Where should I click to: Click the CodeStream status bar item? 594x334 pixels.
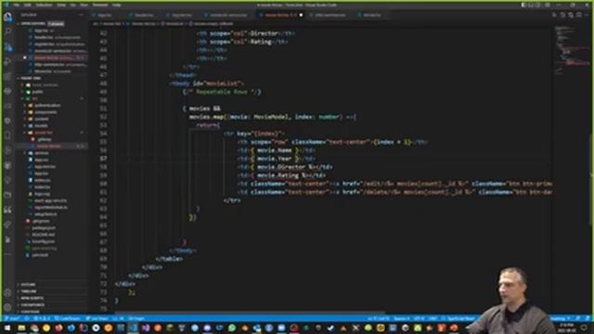(68, 318)
